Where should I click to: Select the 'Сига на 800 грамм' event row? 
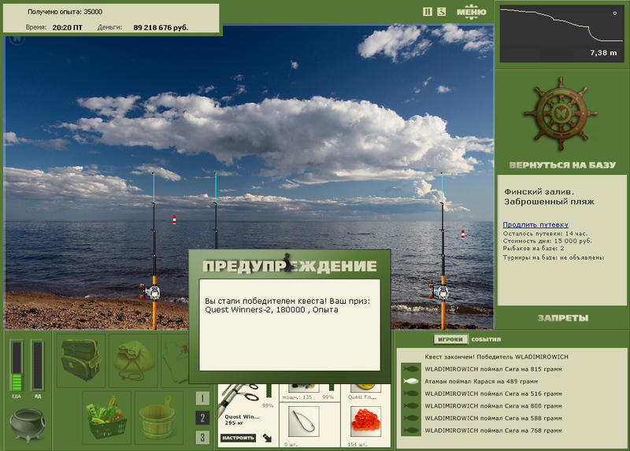[493, 406]
